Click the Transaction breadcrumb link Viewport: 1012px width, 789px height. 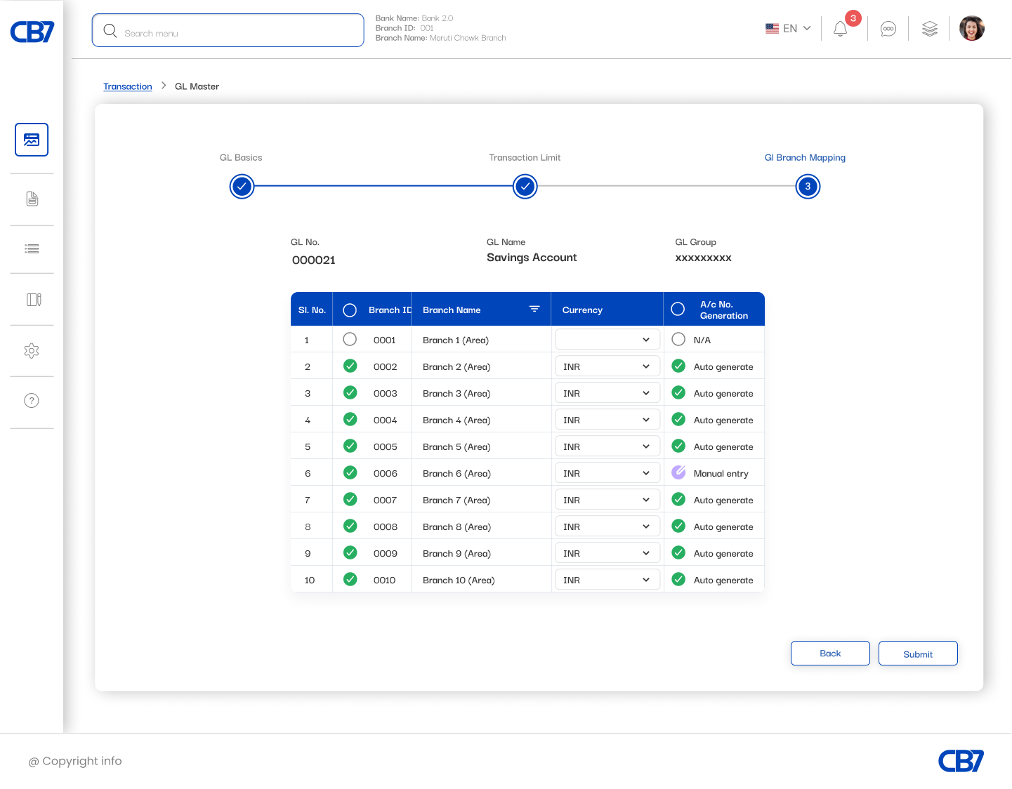(128, 86)
